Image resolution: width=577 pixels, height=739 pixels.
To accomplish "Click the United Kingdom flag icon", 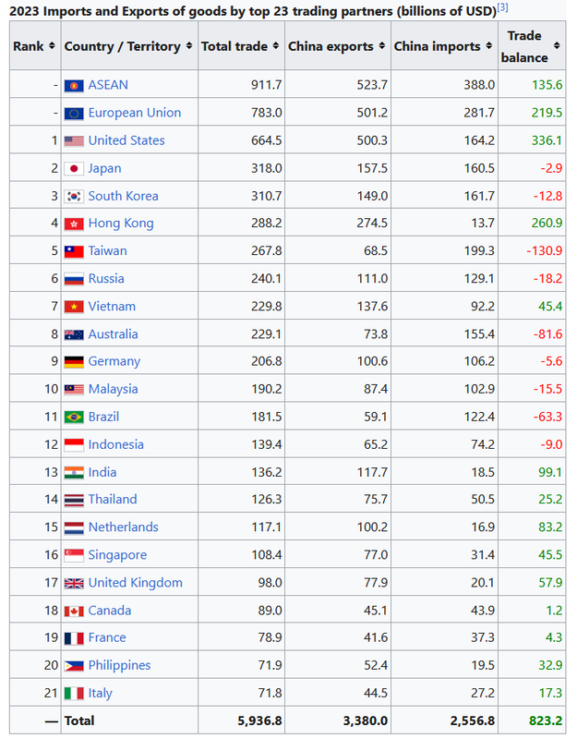I will click(x=74, y=584).
